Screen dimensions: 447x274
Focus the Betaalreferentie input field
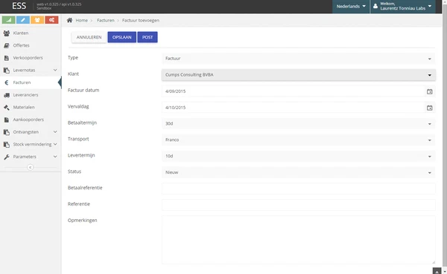pyautogui.click(x=298, y=189)
